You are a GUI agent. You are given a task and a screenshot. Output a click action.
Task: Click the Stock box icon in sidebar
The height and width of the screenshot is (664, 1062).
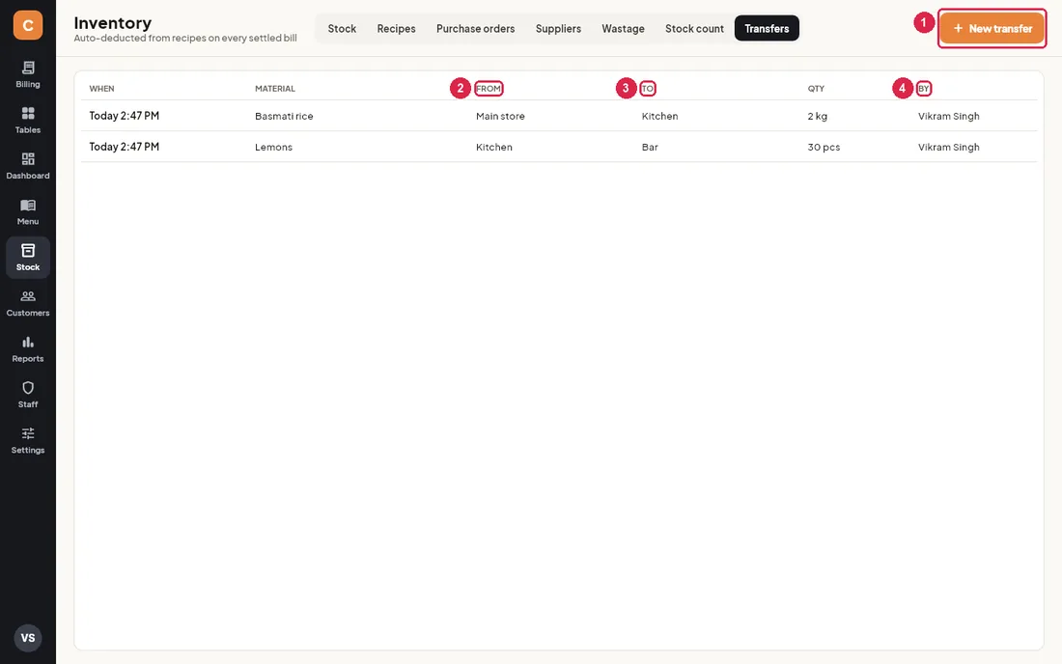tap(28, 250)
